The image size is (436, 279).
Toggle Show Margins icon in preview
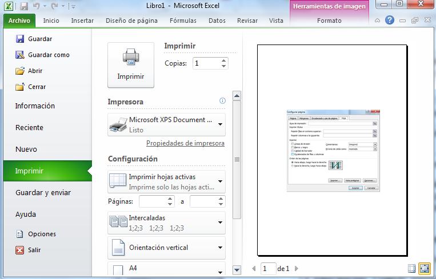tap(412, 269)
